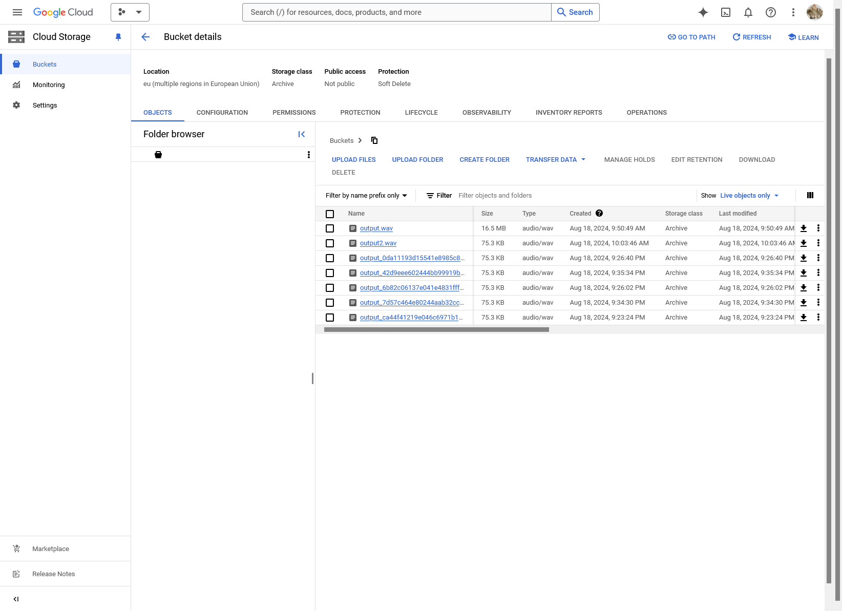This screenshot has height=611, width=842.
Task: Tick checkbox for output_42d9eee6 file
Action: click(330, 273)
